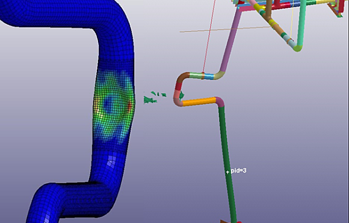Select the long mauve diagonal pipe segment
The height and width of the screenshot is (223, 349).
(232, 40)
